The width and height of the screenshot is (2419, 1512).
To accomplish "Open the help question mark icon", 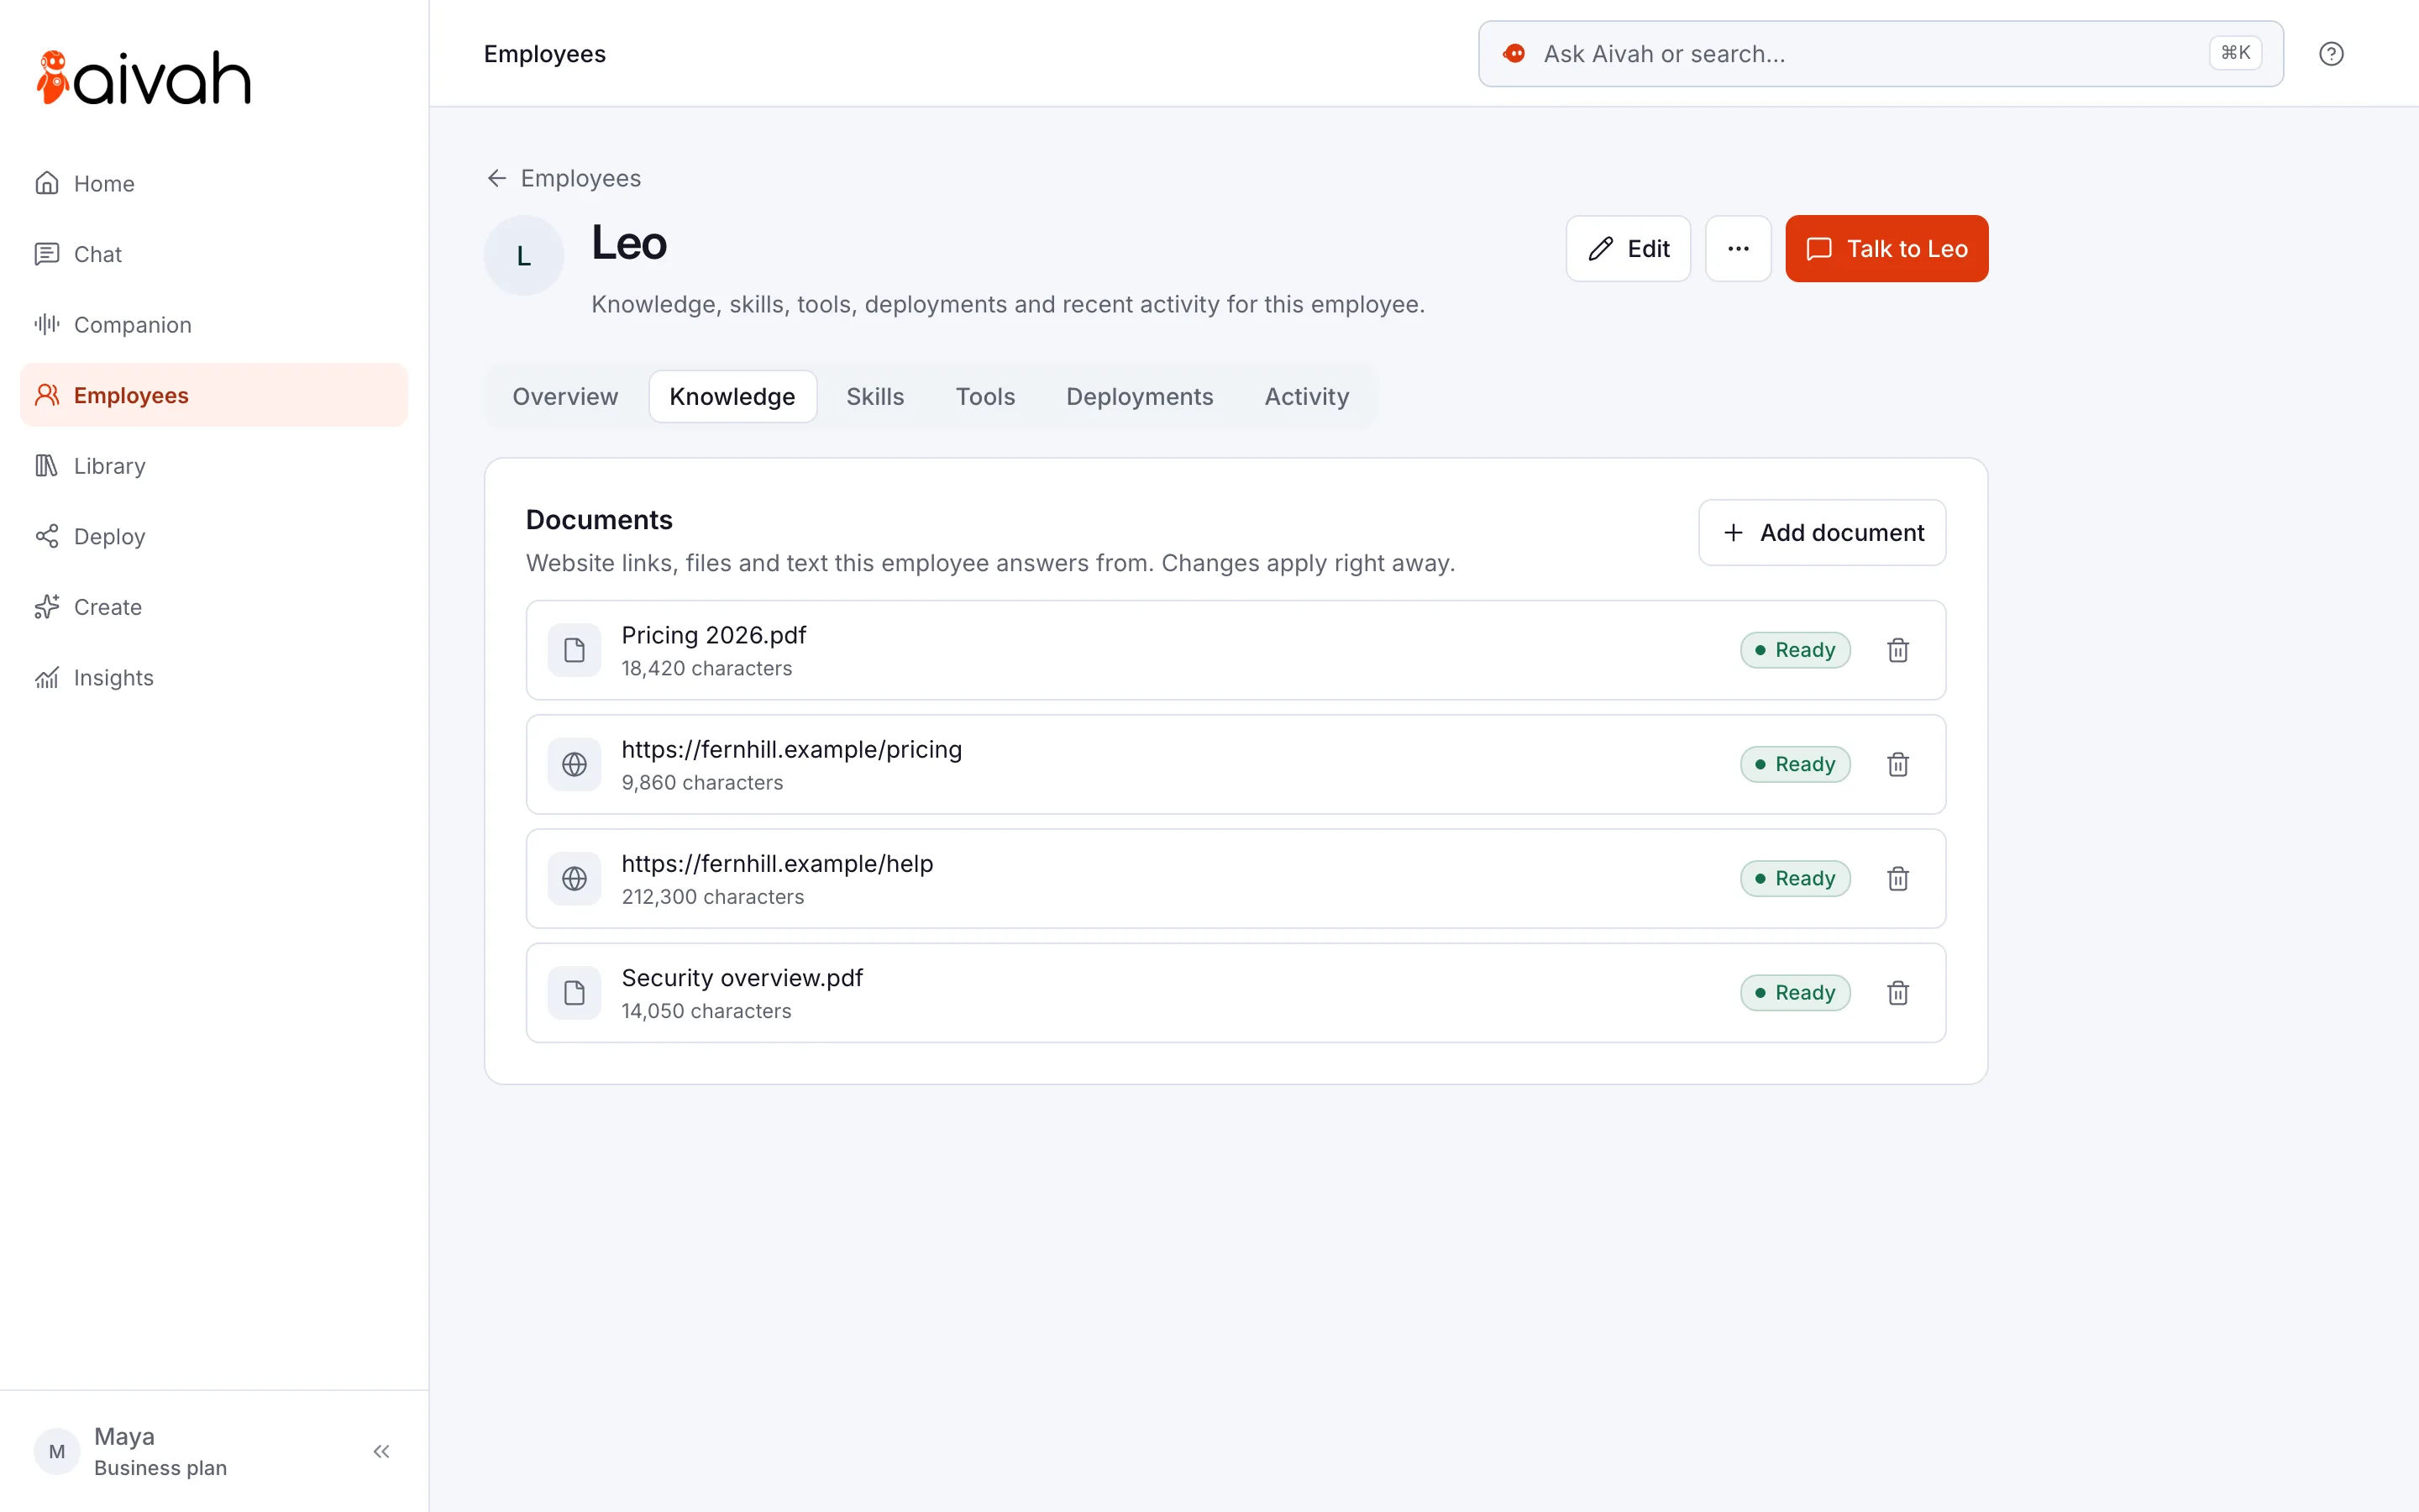I will click(x=2331, y=54).
